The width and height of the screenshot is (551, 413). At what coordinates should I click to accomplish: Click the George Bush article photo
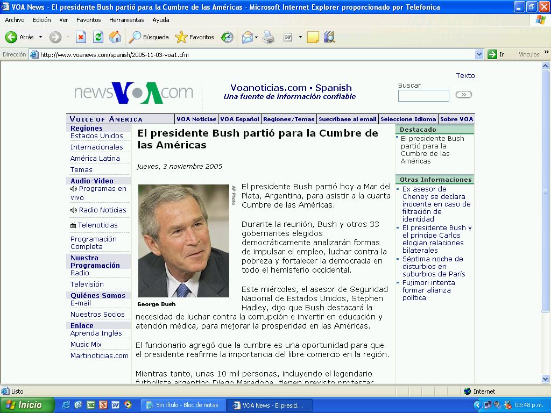click(x=183, y=240)
